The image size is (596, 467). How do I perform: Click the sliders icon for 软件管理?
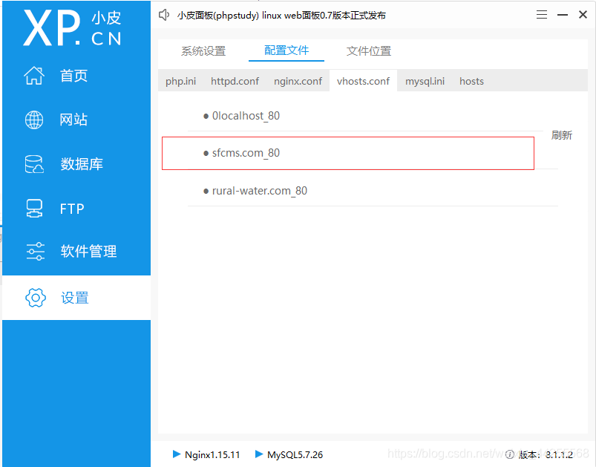(36, 252)
